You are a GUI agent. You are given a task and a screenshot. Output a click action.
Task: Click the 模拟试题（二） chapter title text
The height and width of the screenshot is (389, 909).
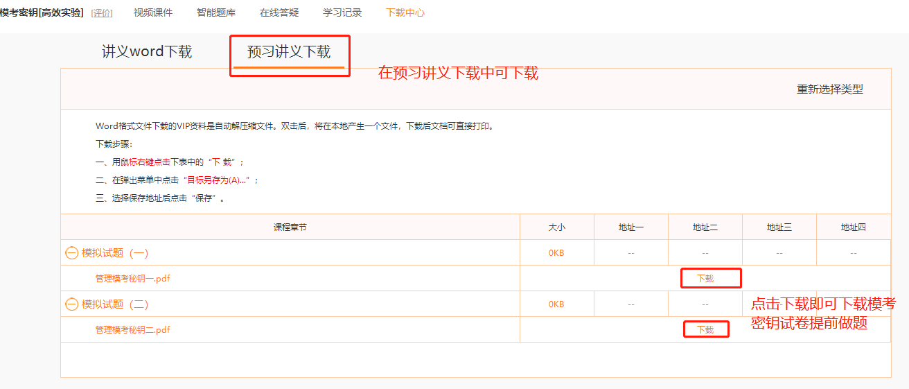click(115, 304)
